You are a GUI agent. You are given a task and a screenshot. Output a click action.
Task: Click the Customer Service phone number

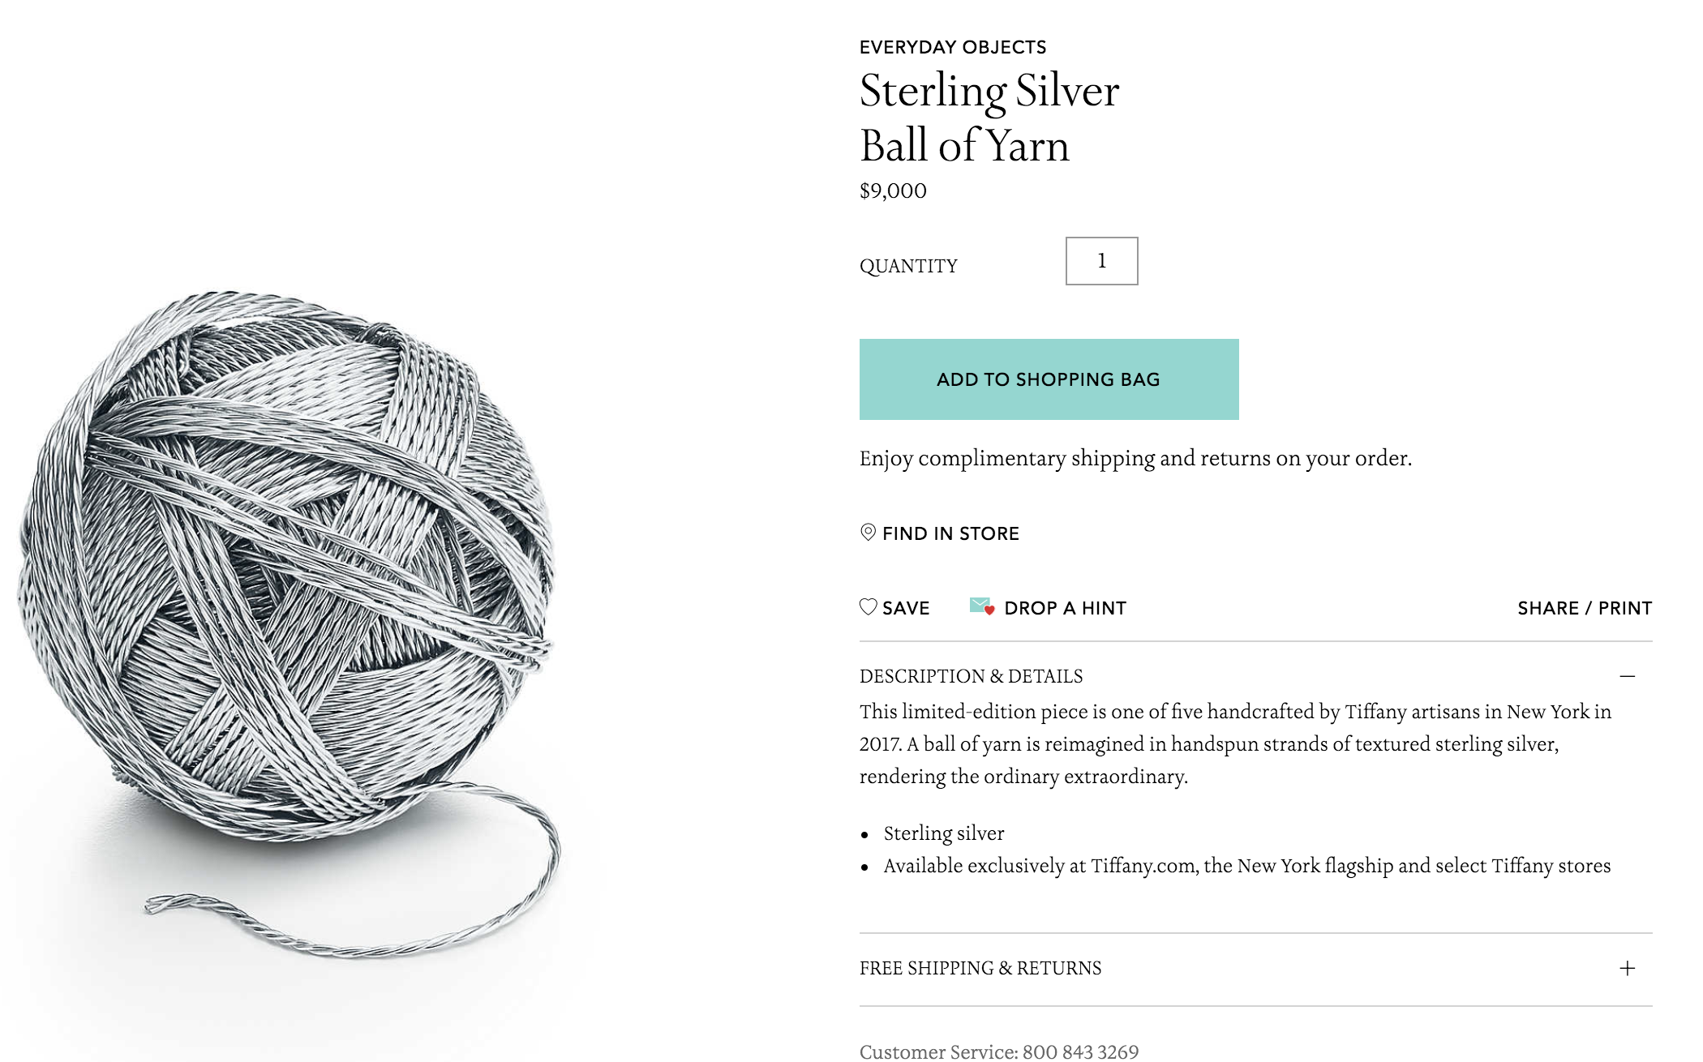(x=1080, y=1051)
